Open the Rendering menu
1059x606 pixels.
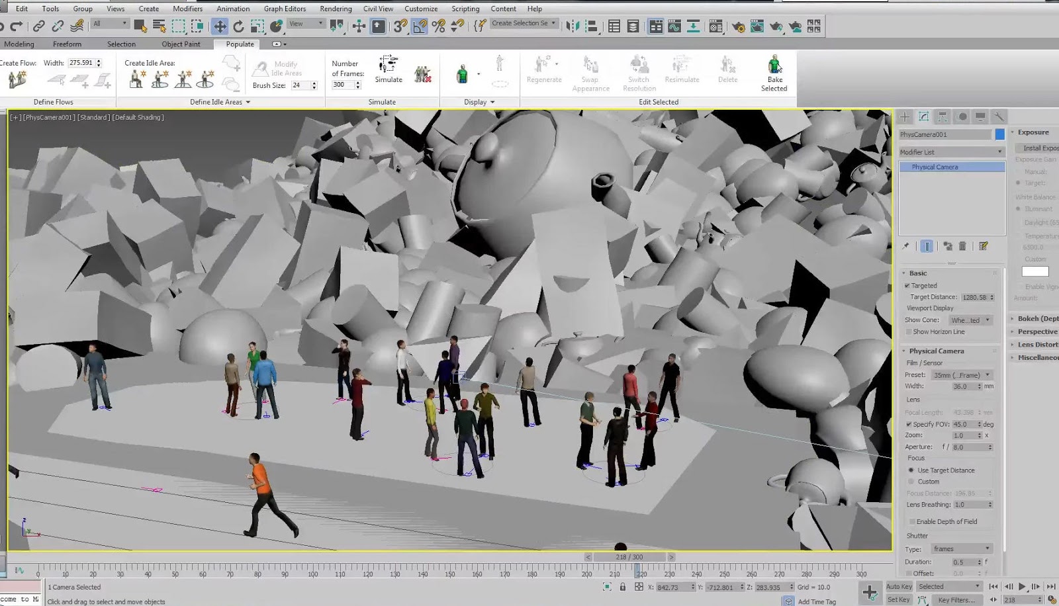tap(336, 9)
